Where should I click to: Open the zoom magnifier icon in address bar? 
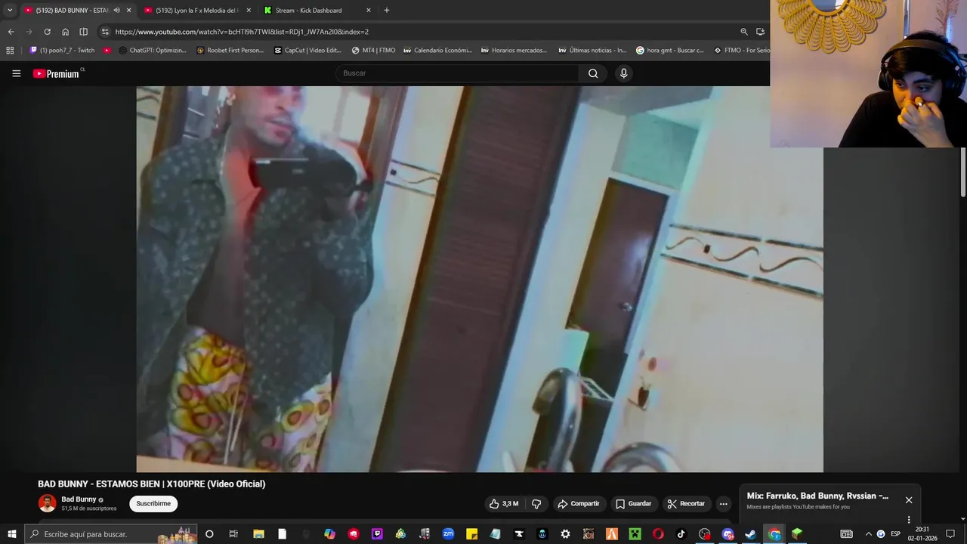click(x=743, y=32)
